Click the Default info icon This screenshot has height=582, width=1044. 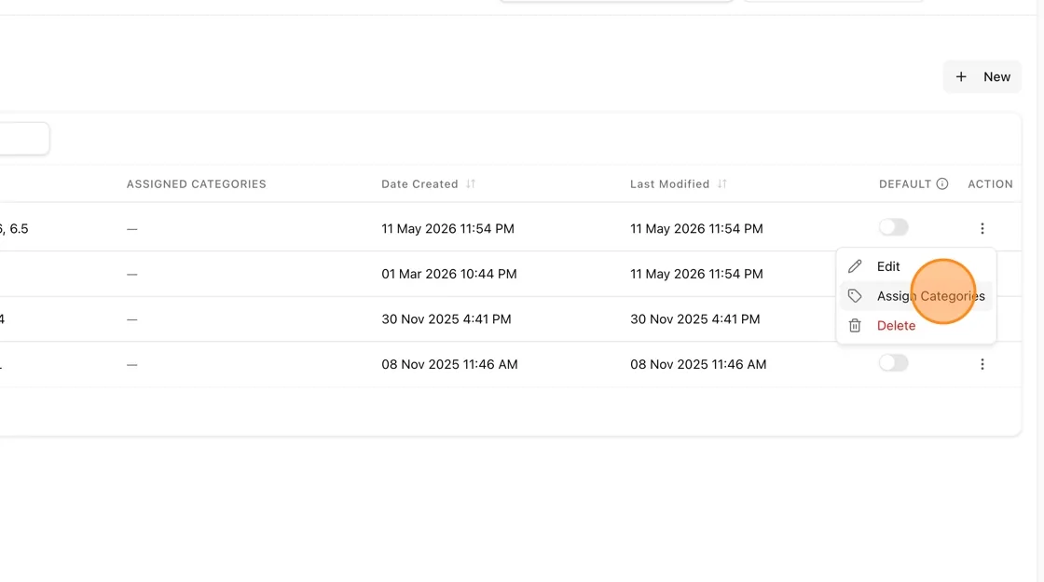click(942, 184)
